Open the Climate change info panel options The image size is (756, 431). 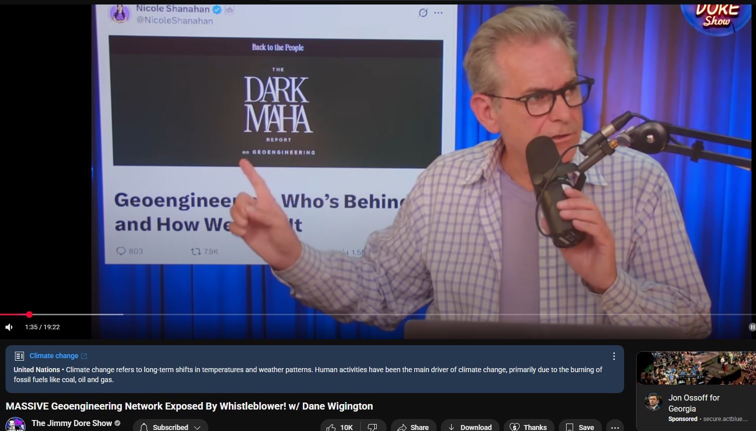(614, 356)
